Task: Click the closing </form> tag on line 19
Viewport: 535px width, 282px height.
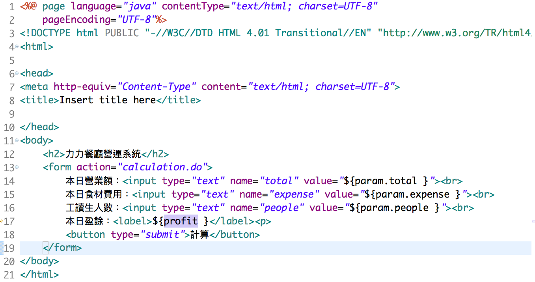Action: (62, 248)
